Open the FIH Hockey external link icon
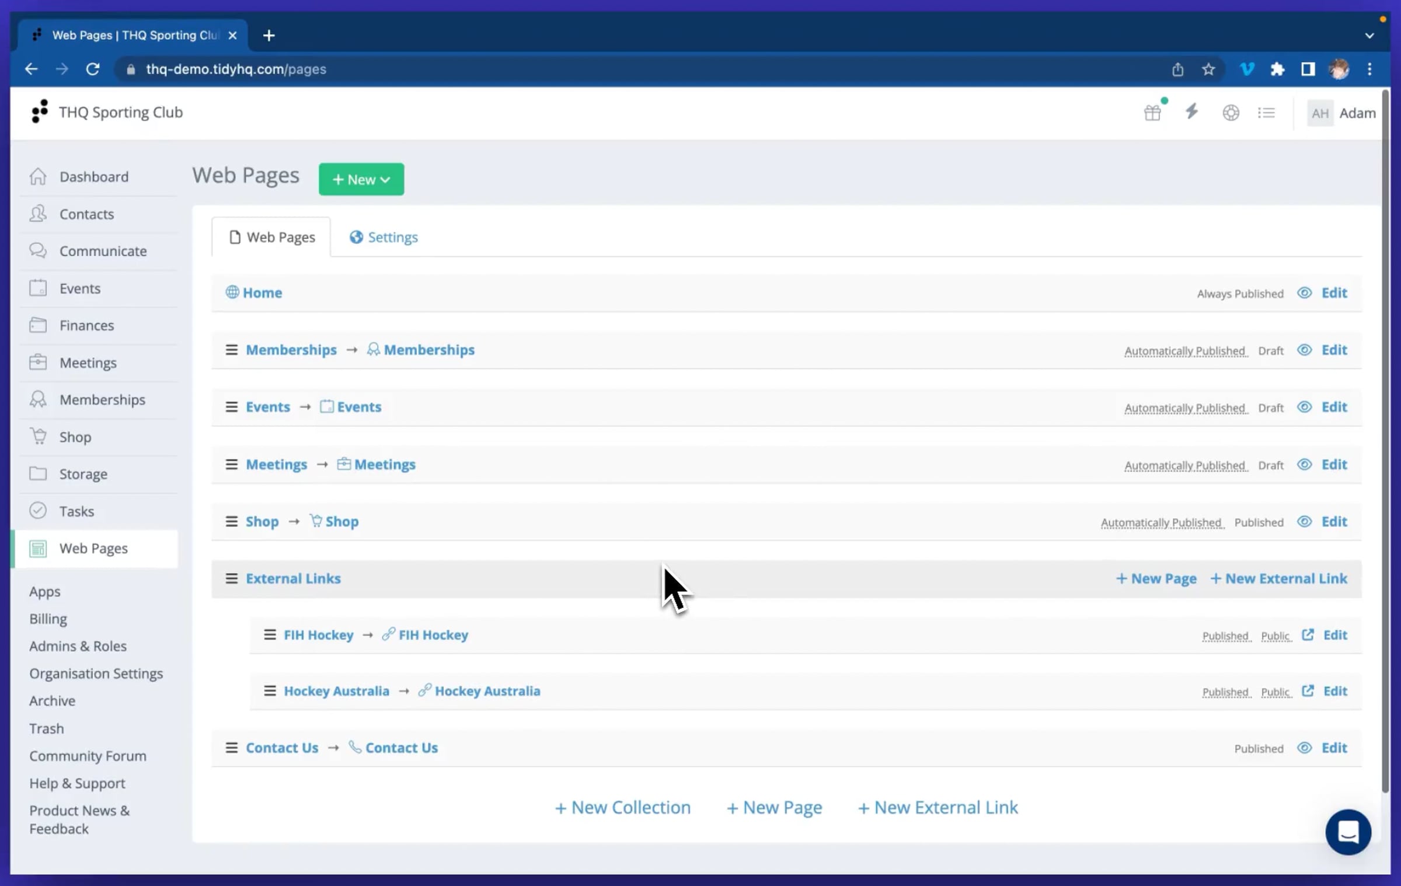This screenshot has height=886, width=1401. tap(1308, 634)
